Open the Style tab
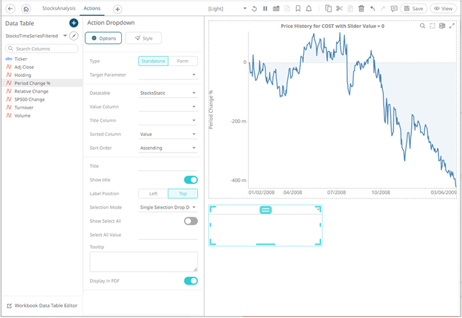 [143, 38]
